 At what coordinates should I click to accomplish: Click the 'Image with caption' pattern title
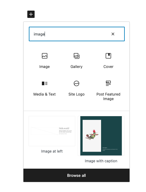click(101, 161)
